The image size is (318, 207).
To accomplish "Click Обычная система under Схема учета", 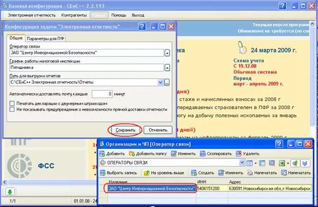I will (255, 72).
